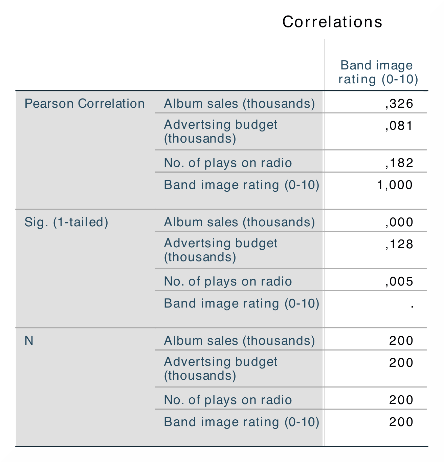Screen dimensions: 444x462
Task: Click the ,128 significance cell
Action: 399,244
